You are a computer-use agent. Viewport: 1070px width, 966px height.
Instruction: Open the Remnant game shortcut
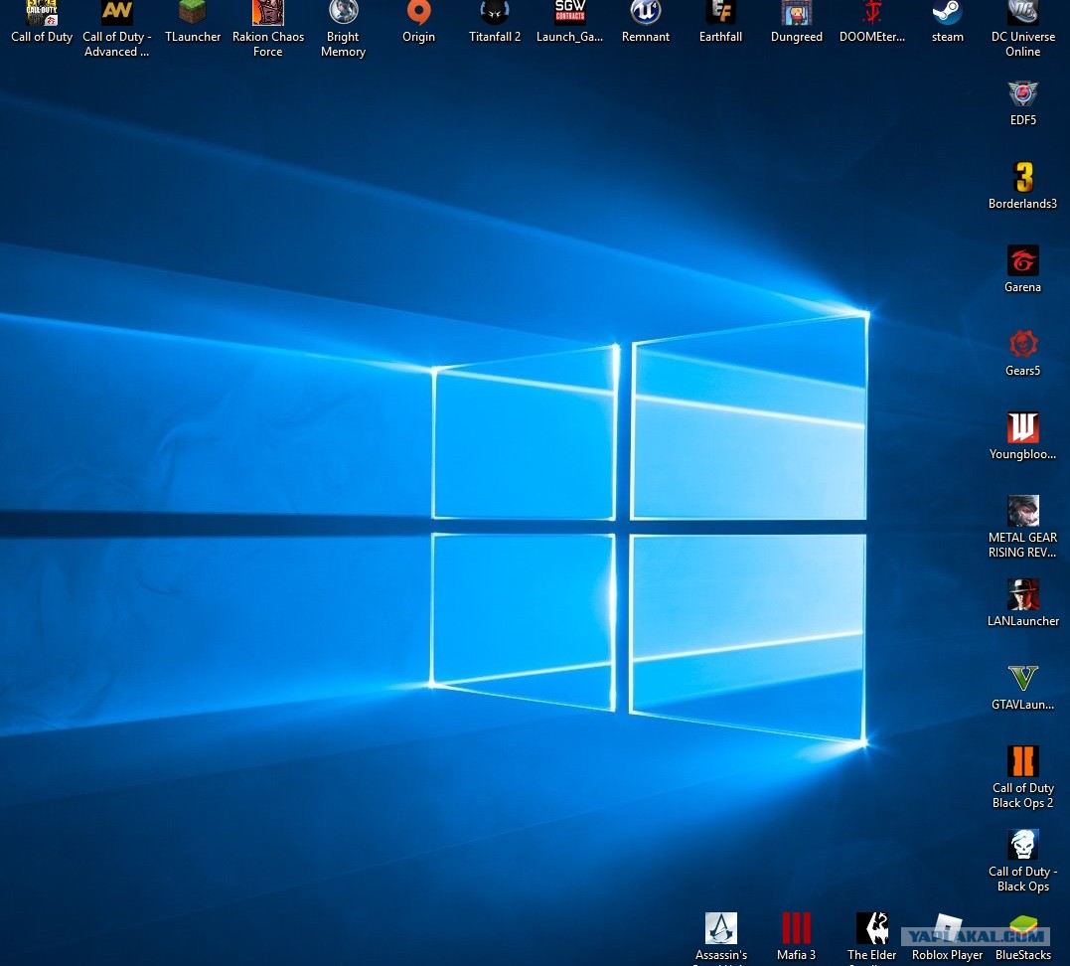point(646,22)
